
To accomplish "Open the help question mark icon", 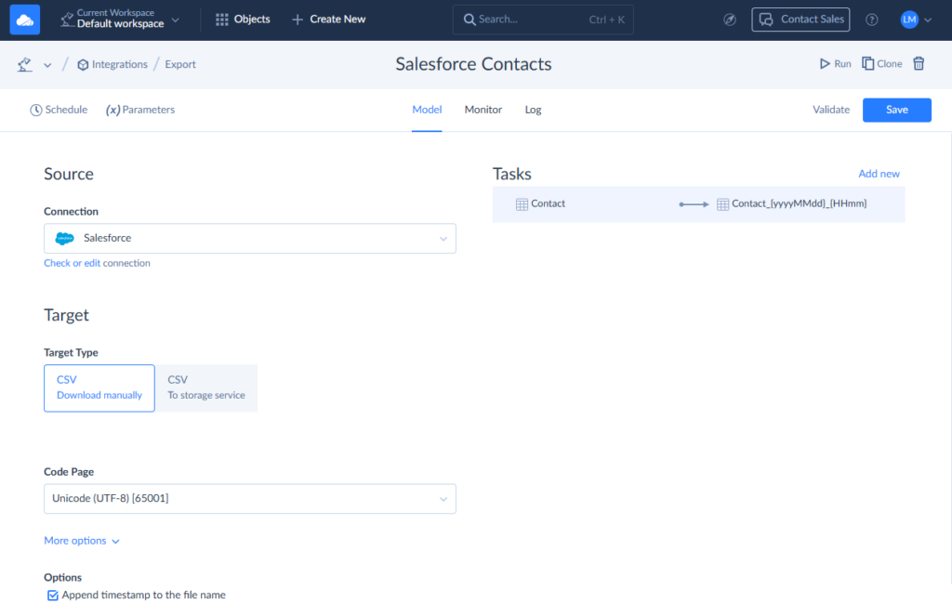I will click(872, 20).
